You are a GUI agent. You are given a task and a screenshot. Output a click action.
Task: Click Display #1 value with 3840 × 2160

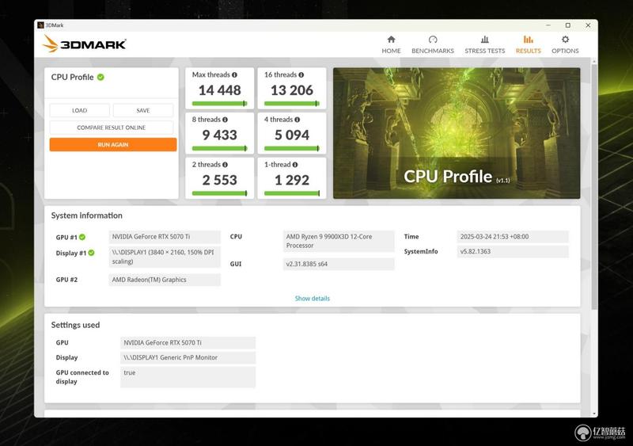[165, 257]
